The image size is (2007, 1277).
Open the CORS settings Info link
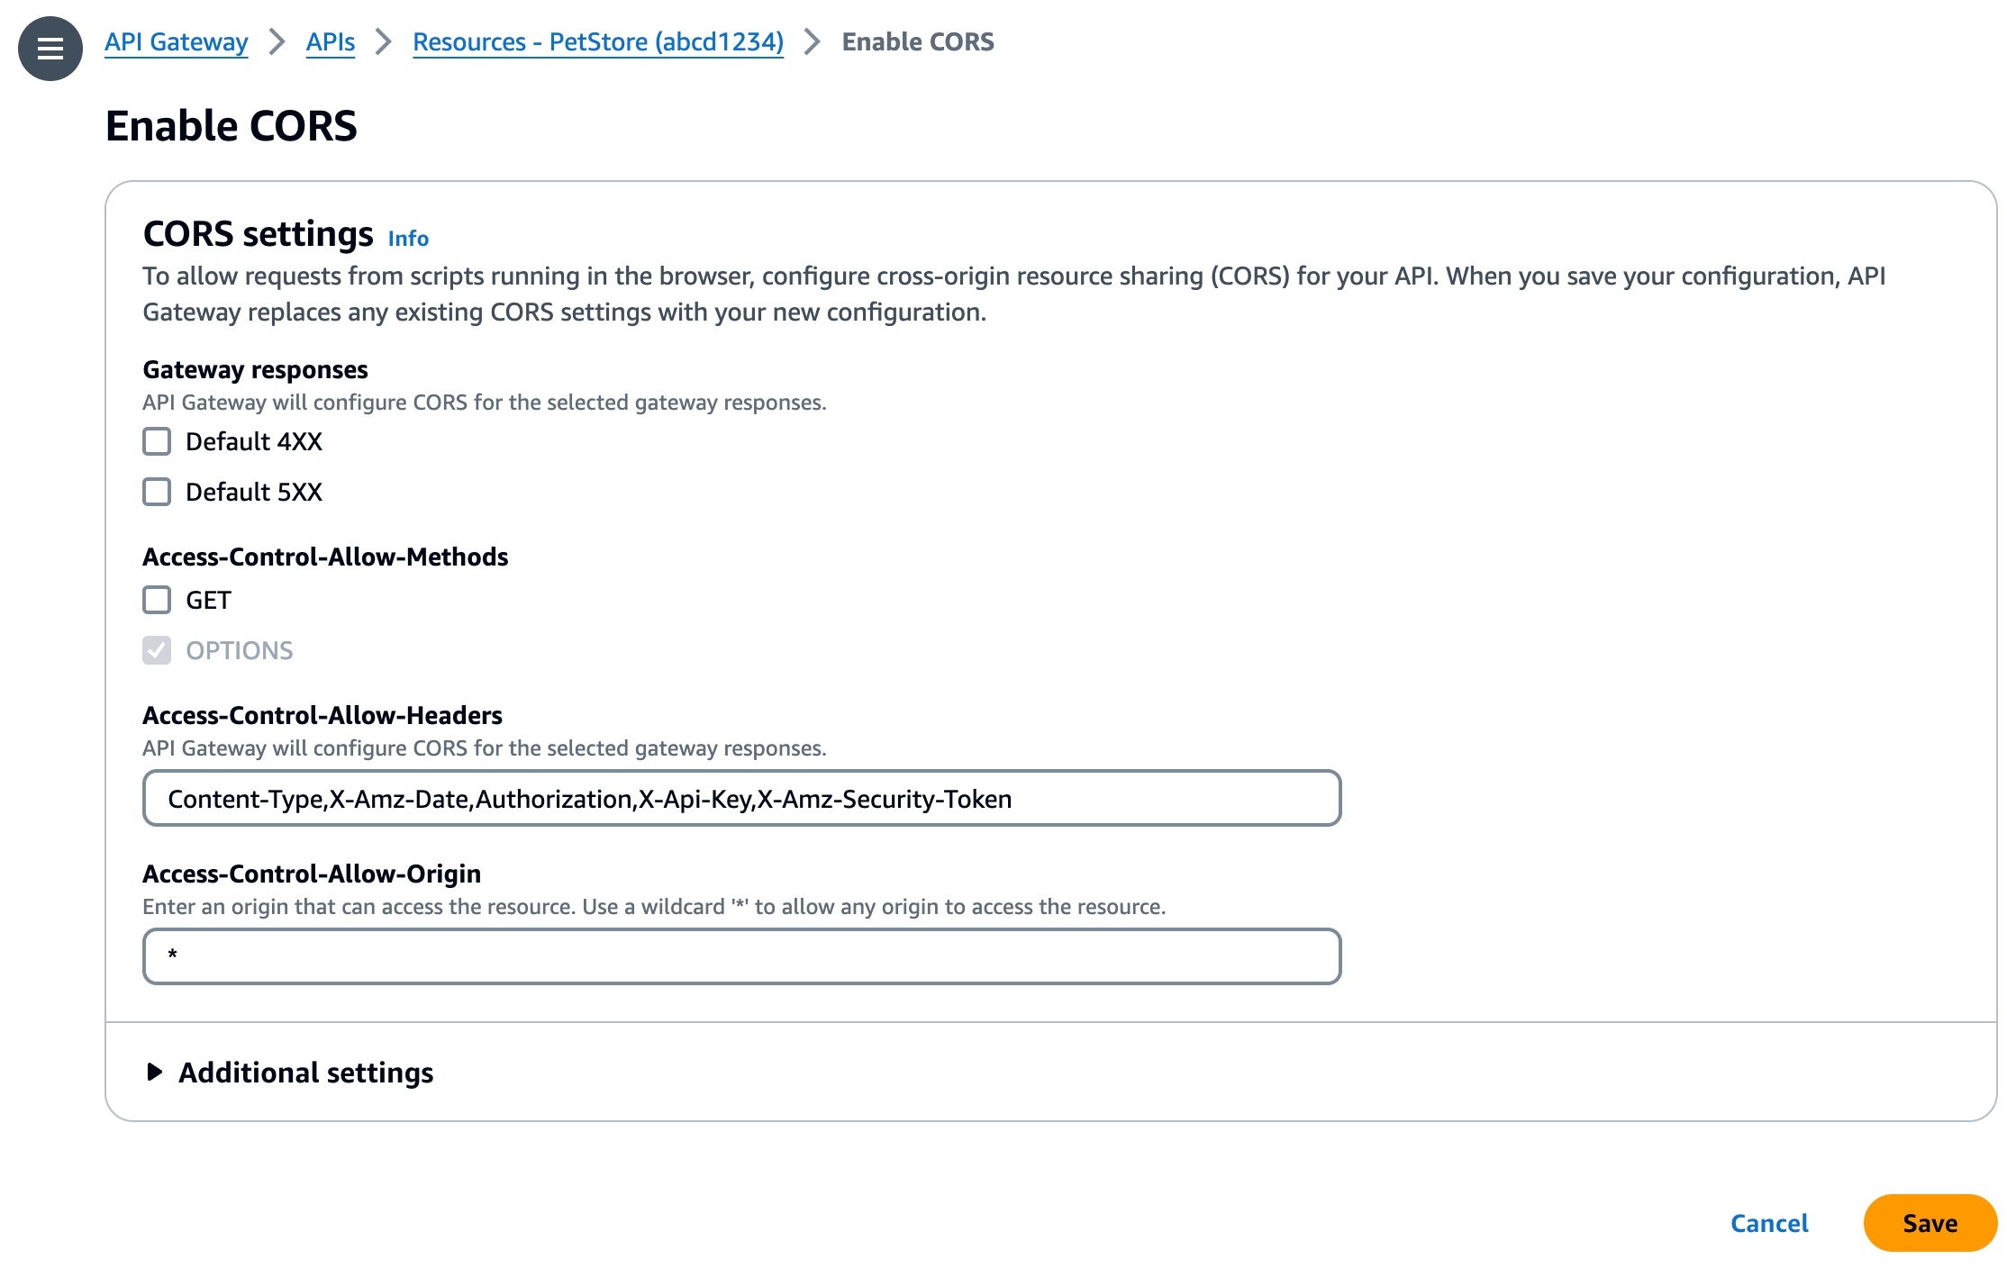(x=407, y=238)
